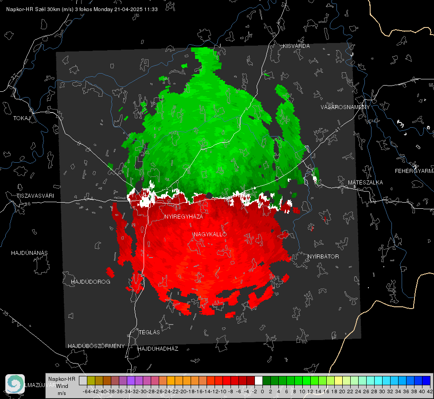
Task: Click the TÉGLÁS town label
Action: 149,332
